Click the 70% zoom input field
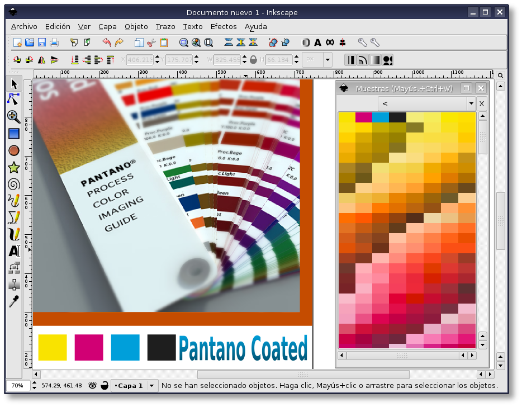Image resolution: width=522 pixels, height=407 pixels. point(18,386)
